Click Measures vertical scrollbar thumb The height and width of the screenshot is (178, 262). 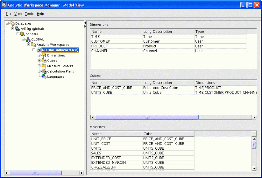click(x=254, y=145)
